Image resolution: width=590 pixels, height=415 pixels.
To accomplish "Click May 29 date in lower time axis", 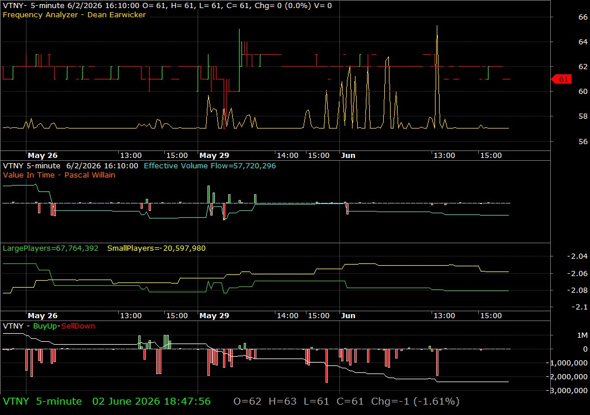I will 214,316.
